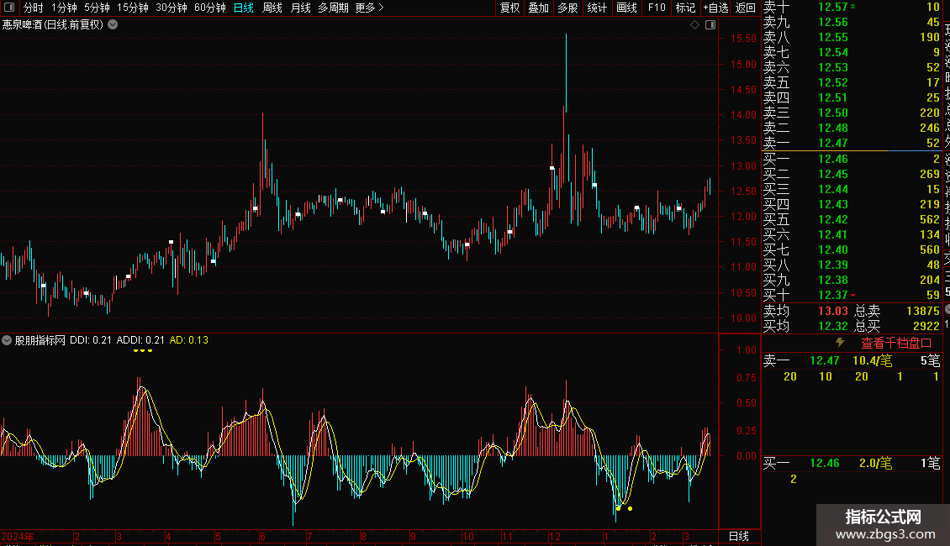
Task: Click the 2.0/笔 buy queue value
Action: tap(875, 463)
